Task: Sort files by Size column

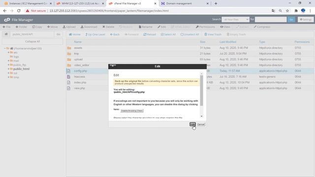Action: coord(202,42)
